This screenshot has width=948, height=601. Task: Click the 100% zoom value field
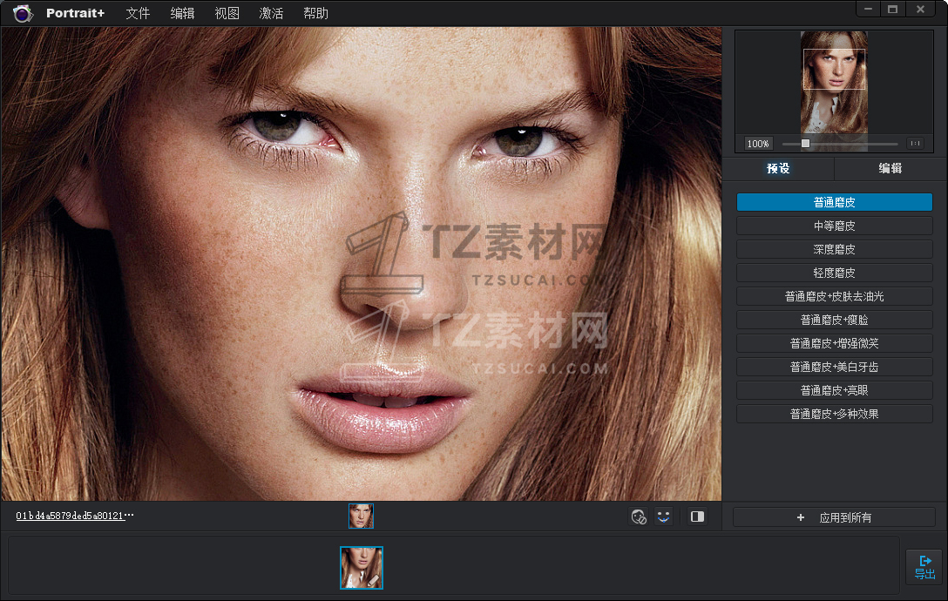[x=758, y=144]
